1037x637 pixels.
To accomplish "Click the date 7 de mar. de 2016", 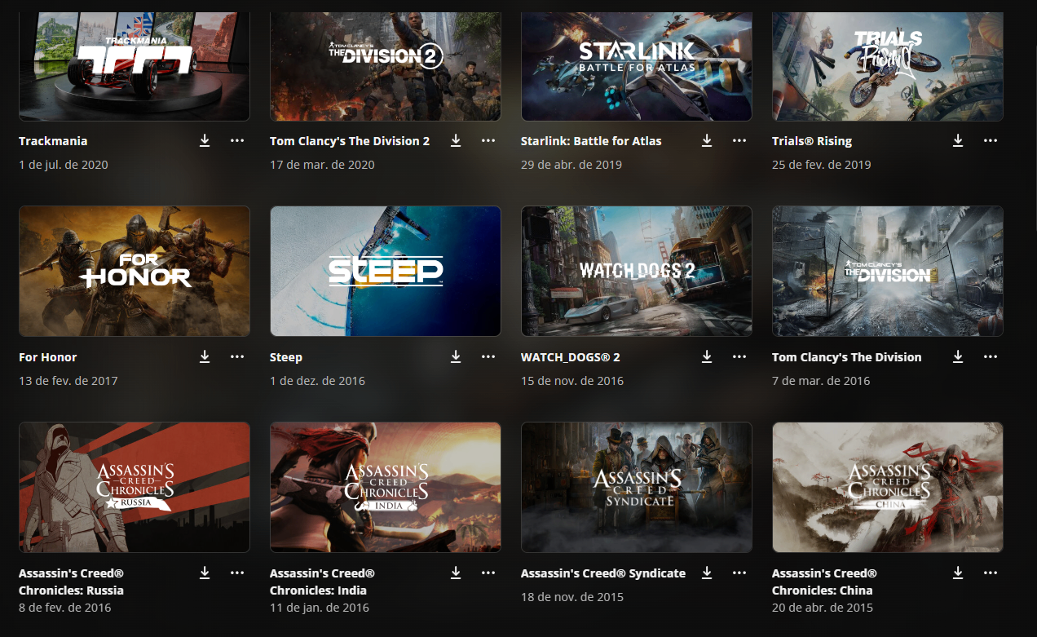I will pos(821,381).
